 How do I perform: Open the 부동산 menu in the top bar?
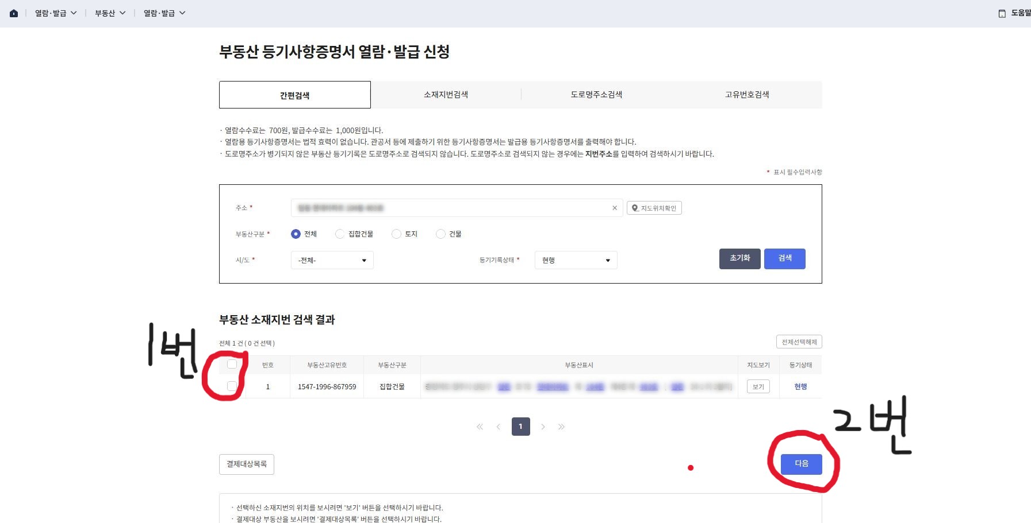click(106, 12)
